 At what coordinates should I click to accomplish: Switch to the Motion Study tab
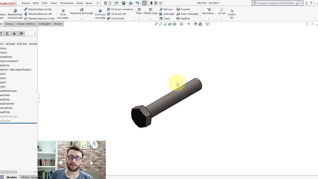(29, 177)
